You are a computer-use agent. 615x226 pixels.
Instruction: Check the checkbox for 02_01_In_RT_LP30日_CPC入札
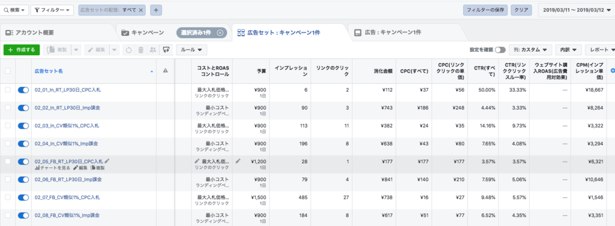click(8, 90)
